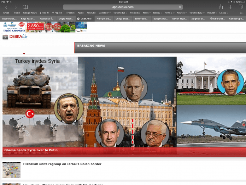The image size is (246, 185).
Task: Open Flip it bookmarklet
Action: pyautogui.click(x=16, y=13)
